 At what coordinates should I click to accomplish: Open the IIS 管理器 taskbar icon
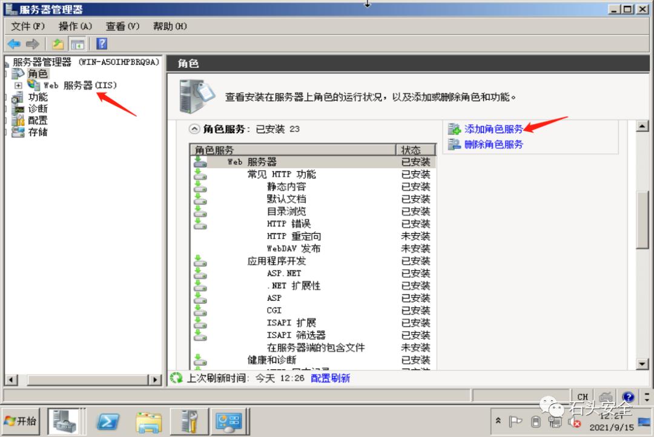click(189, 421)
